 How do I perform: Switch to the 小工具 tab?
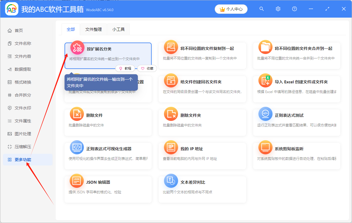coord(118,29)
